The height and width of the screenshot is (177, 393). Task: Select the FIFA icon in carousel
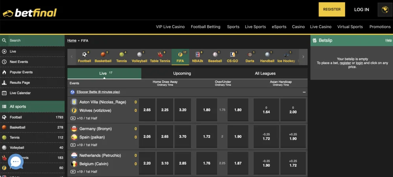point(180,57)
